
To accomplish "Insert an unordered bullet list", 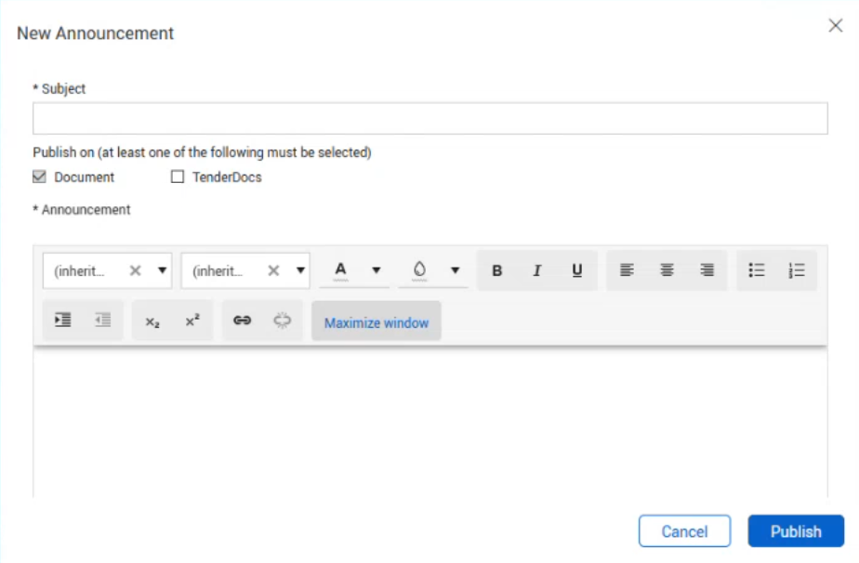I will pos(757,270).
